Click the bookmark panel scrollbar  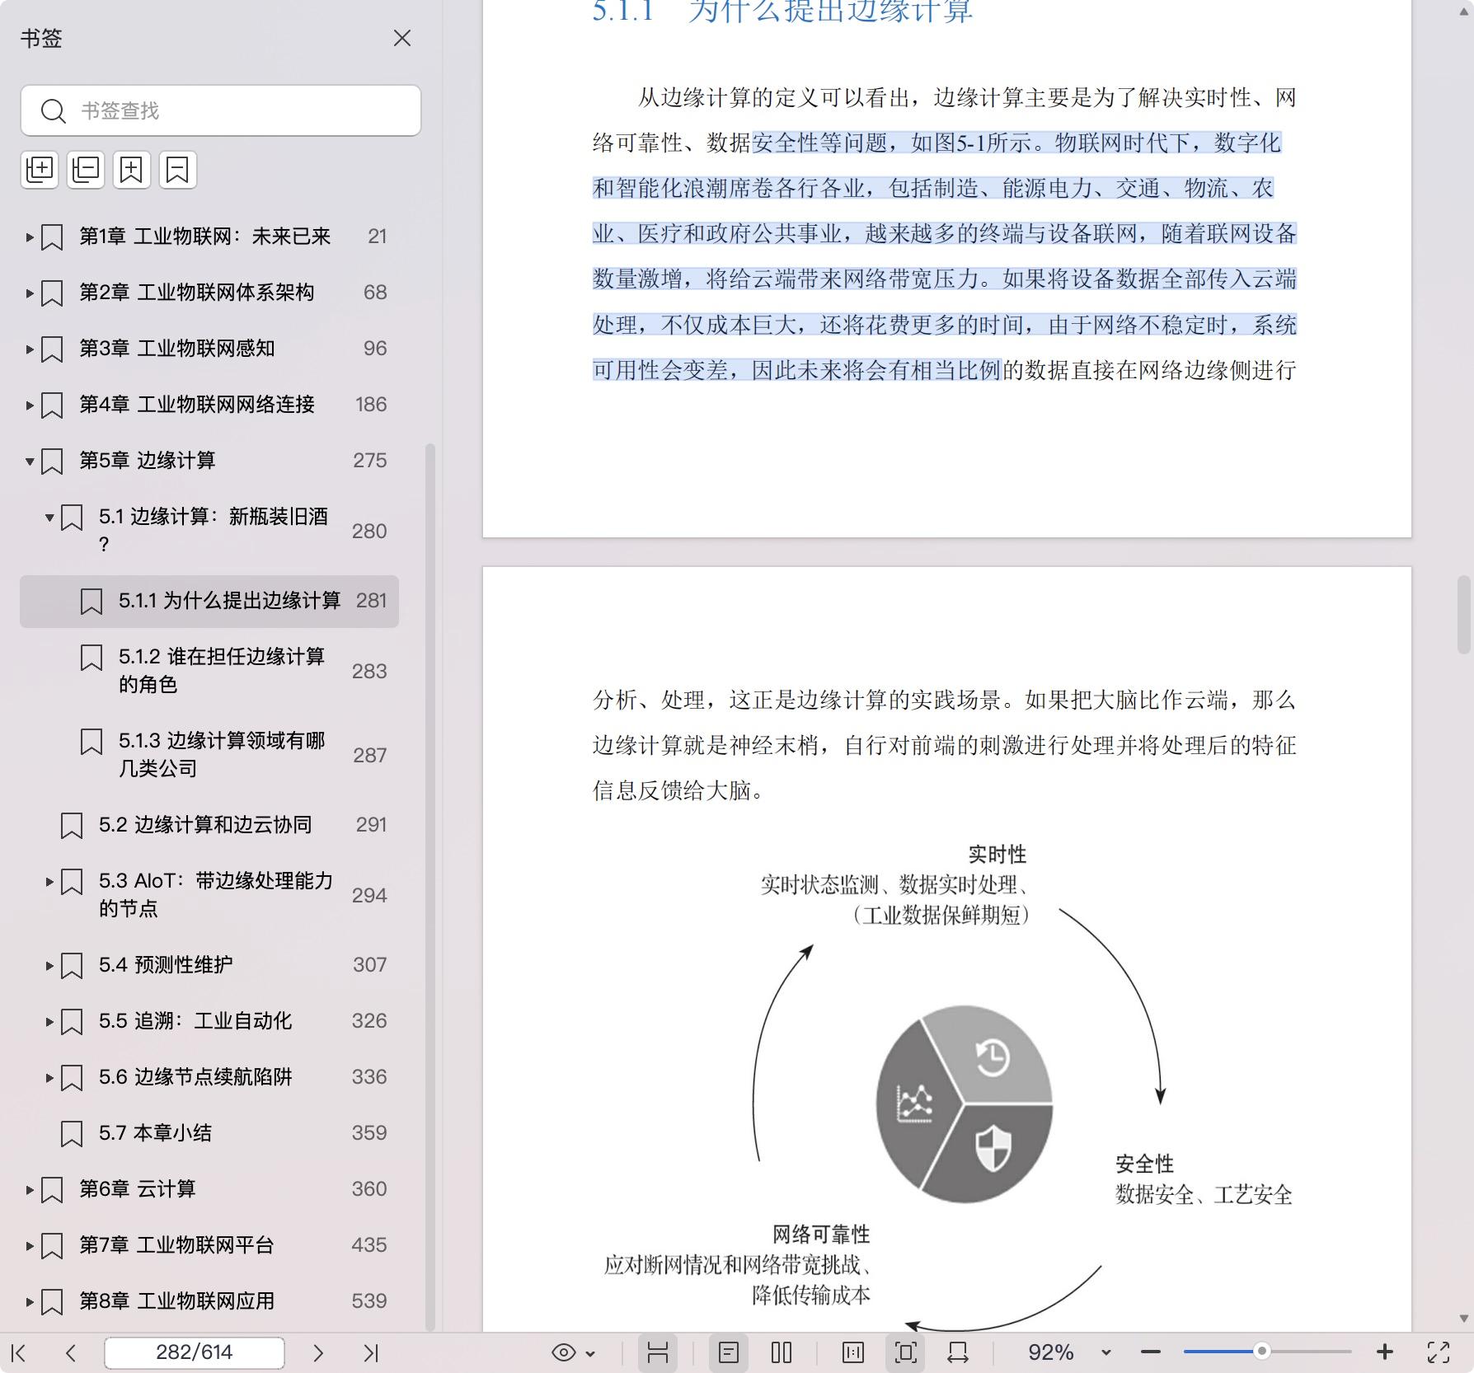(x=430, y=886)
